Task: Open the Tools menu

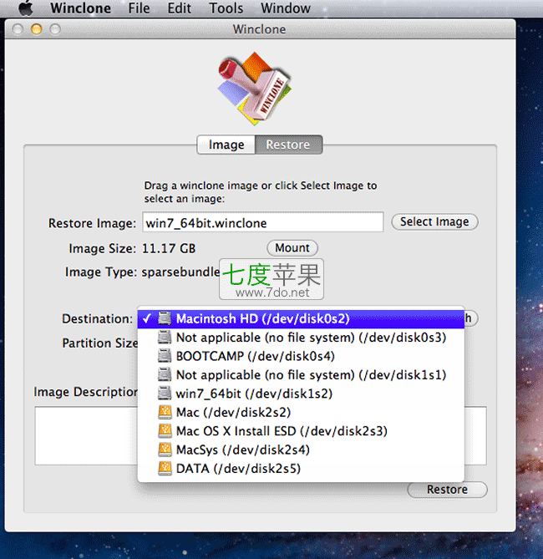Action: (x=226, y=8)
